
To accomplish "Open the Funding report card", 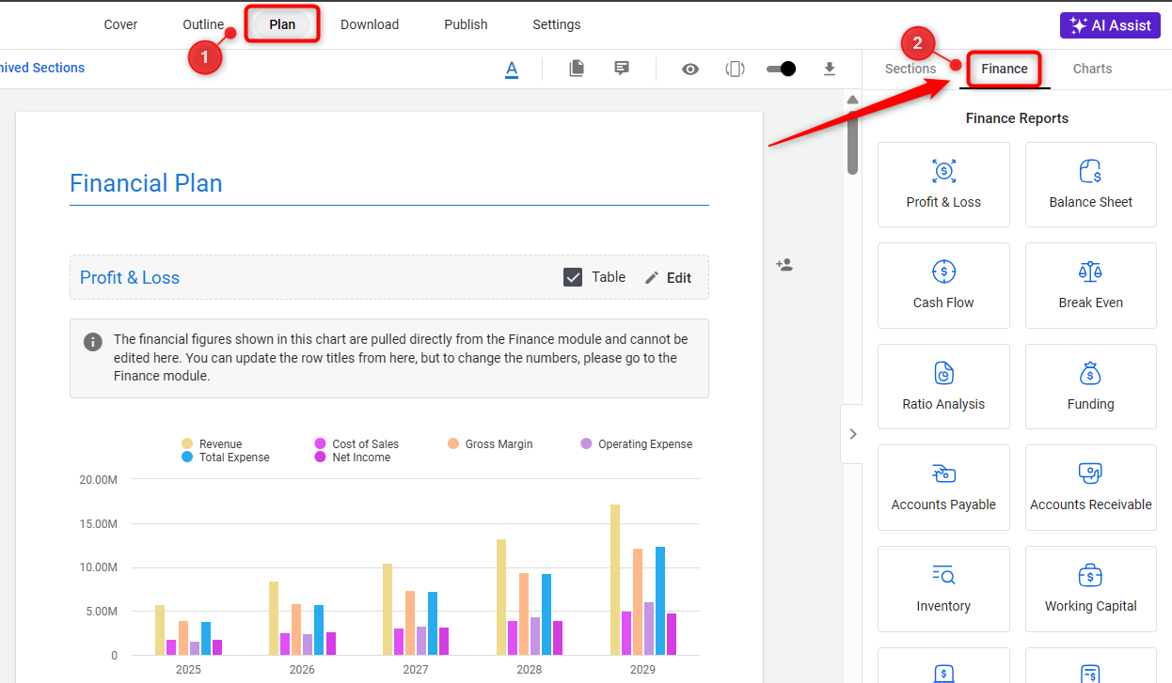I will (1091, 386).
